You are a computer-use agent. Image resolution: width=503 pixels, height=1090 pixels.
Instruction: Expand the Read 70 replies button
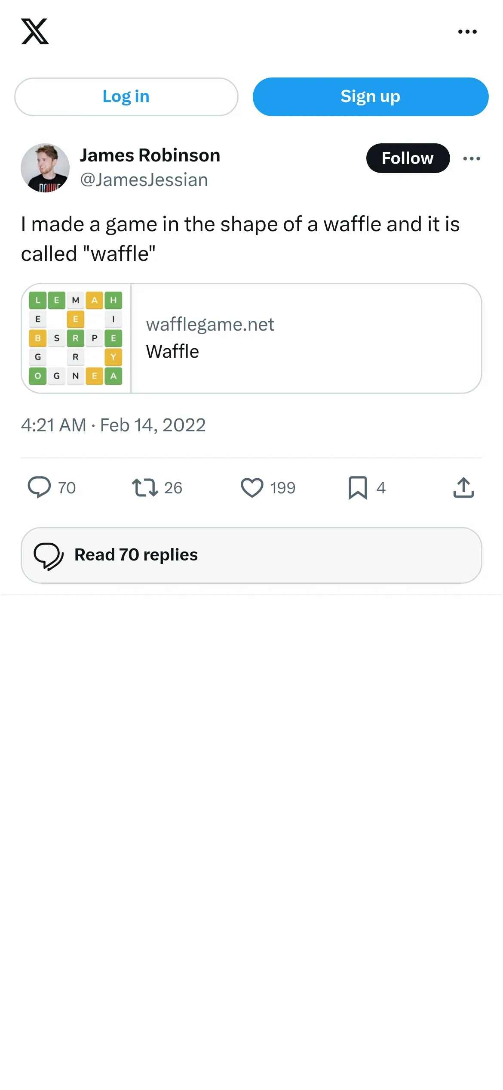[251, 555]
